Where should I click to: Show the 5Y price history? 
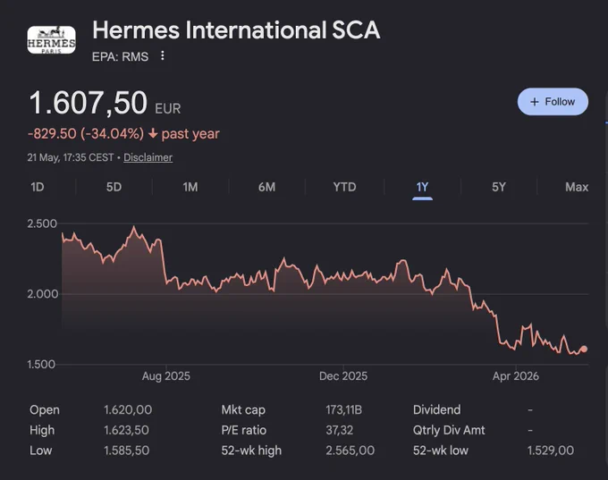[x=499, y=187]
